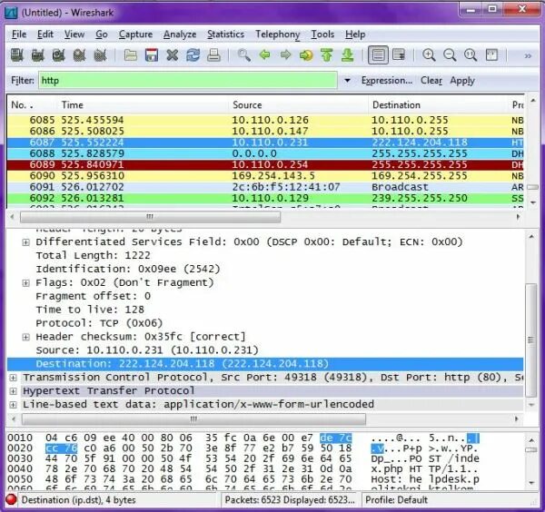Expand Transmission Control Protocol section
The width and height of the screenshot is (545, 512).
[x=14, y=378]
